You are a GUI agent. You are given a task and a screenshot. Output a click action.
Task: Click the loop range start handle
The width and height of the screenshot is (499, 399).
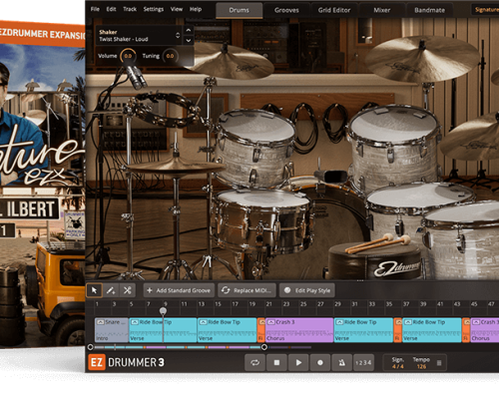click(90, 347)
